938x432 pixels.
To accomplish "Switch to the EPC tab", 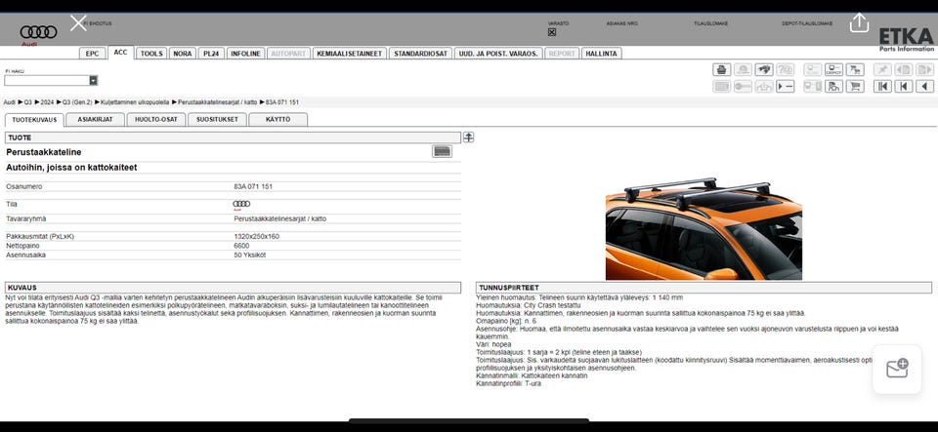I will pos(92,53).
